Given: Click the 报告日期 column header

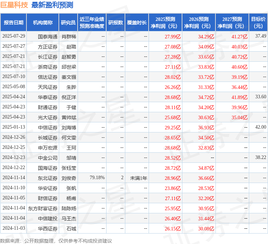Looking at the screenshot, I should click(14, 22).
